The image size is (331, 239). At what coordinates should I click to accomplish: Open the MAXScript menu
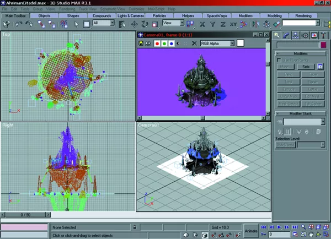(x=156, y=9)
